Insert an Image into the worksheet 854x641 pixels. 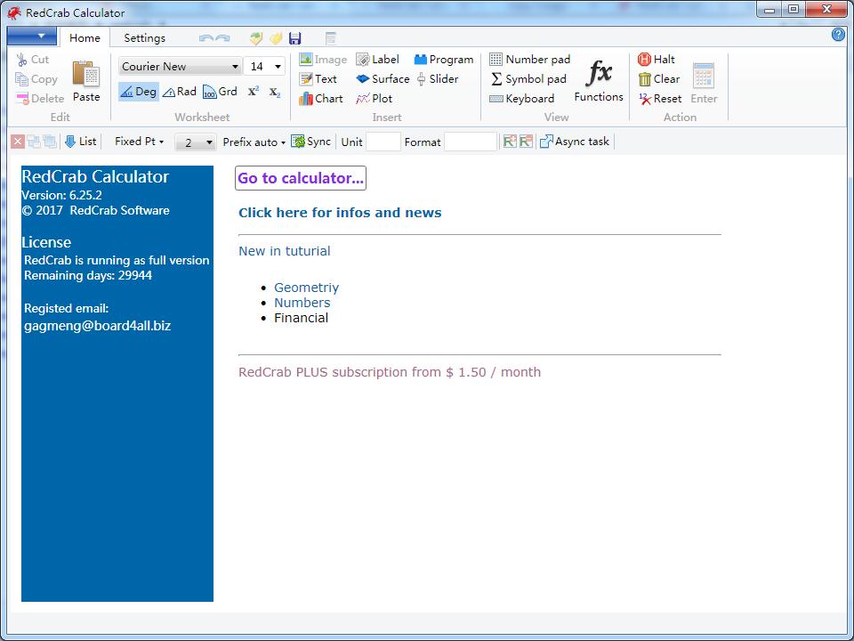[323, 60]
